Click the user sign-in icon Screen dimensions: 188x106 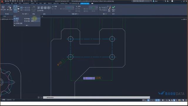[x=153, y=1]
